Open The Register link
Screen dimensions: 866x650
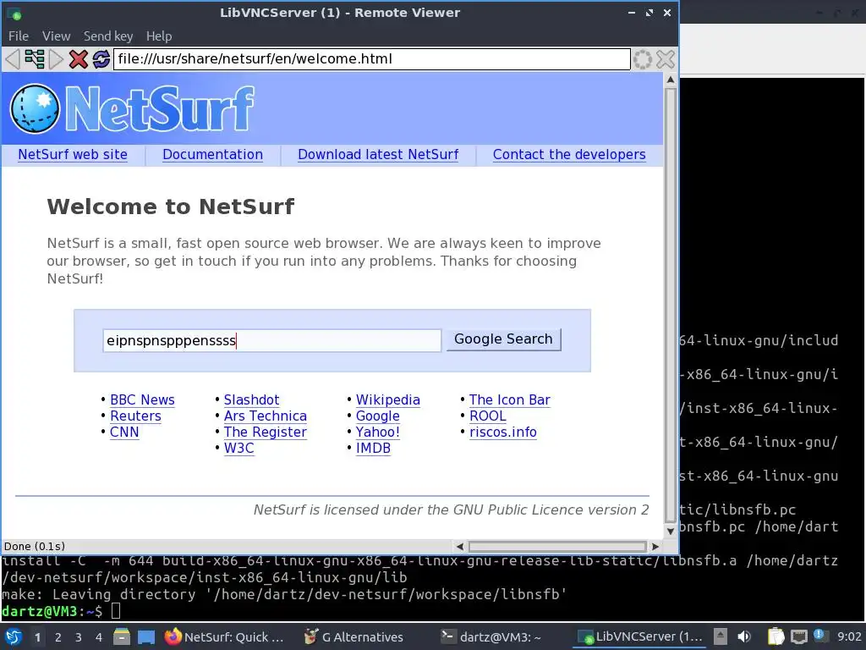click(x=265, y=432)
